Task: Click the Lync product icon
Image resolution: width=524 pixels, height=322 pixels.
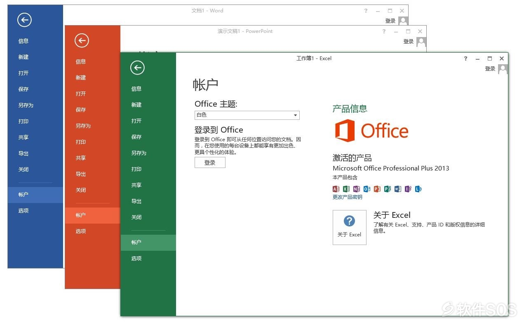Action: point(418,189)
